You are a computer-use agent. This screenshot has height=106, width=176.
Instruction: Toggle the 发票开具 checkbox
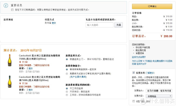[133, 73]
